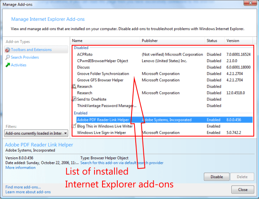Screen dimensions: 259x199
Task: Collapse the Enabled group header
Action: (80, 113)
